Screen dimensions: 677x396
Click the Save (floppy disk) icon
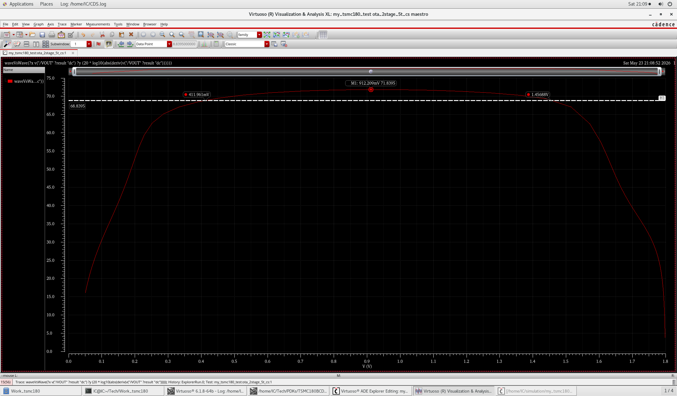(42, 35)
